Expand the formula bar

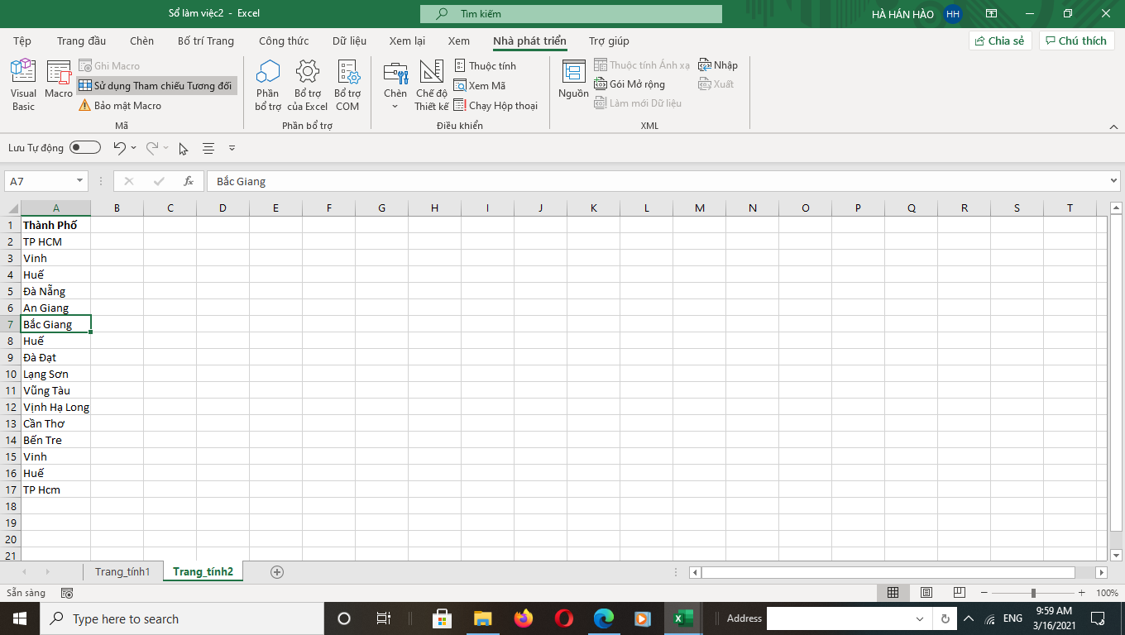pos(1113,181)
